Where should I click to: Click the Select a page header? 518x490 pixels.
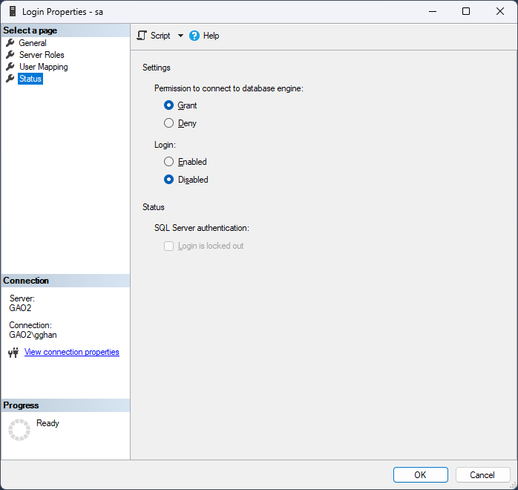pyautogui.click(x=65, y=30)
